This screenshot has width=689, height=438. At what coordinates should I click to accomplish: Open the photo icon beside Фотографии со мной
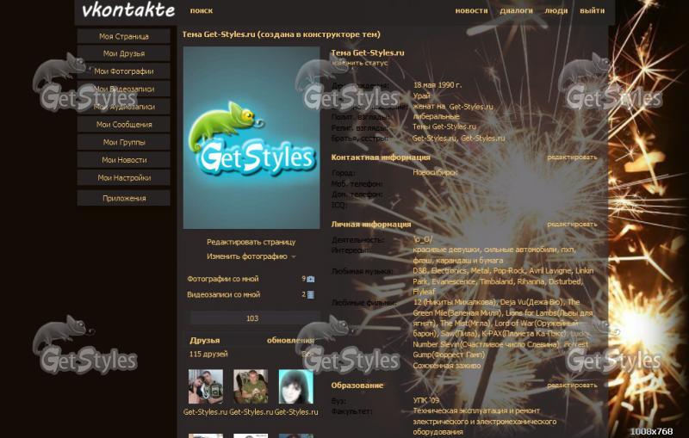(x=311, y=279)
